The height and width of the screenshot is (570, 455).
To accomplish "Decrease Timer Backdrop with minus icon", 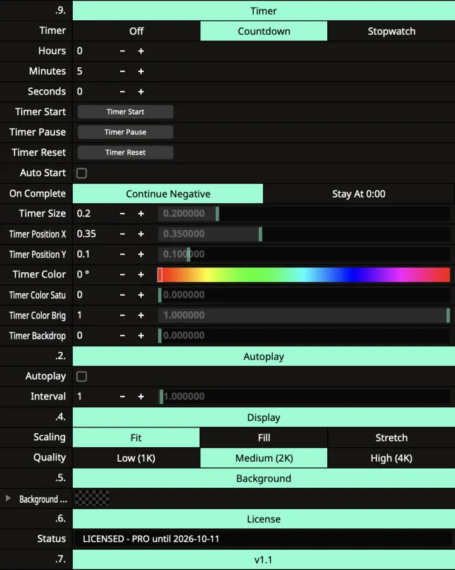I will tap(122, 335).
